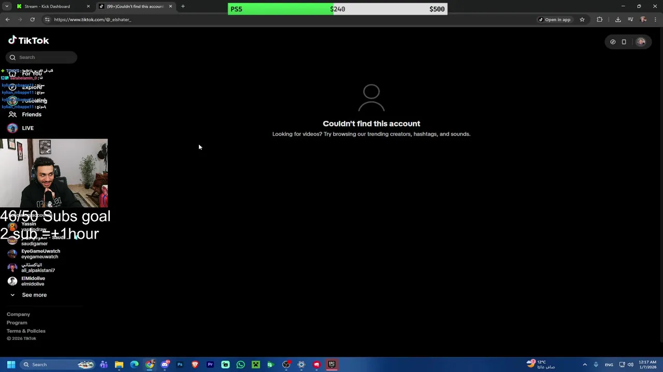Open TikTok profile avatar menu
Image resolution: width=663 pixels, height=372 pixels.
tap(641, 42)
